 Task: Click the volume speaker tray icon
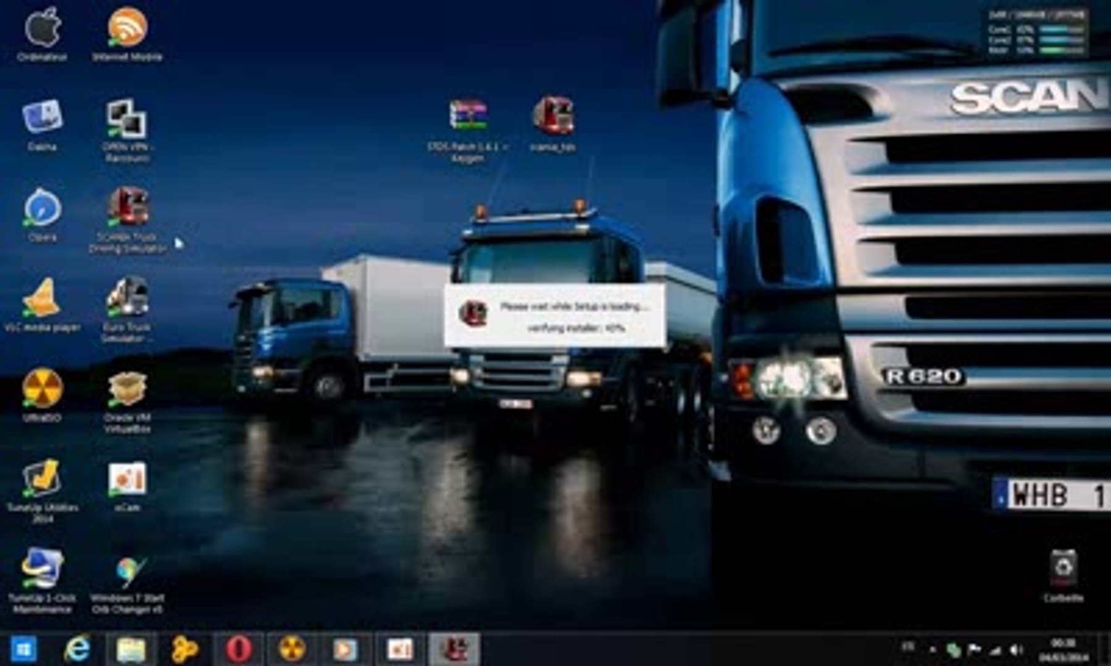point(1016,649)
